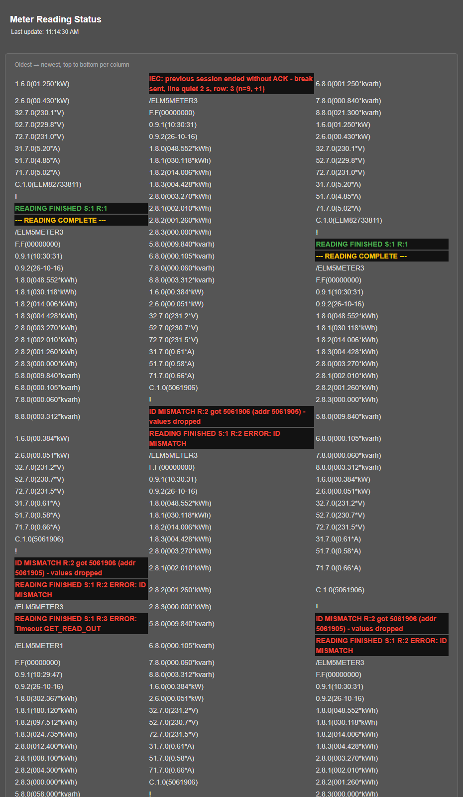Click the "Oldest → newest, top to bottom per column" note
The height and width of the screenshot is (797, 463).
point(72,65)
